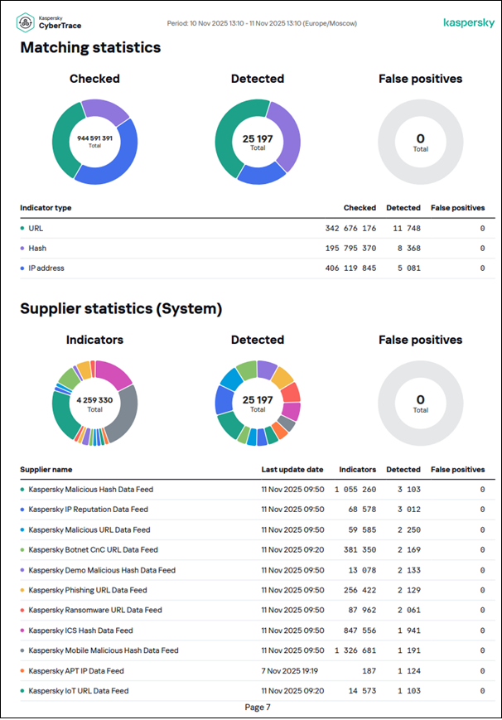This screenshot has height=720, width=502.
Task: Click the detected value 2 250
Action: (408, 530)
